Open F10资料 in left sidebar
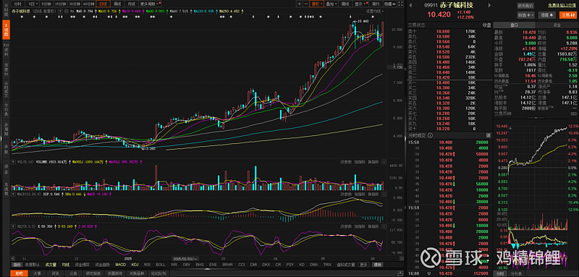The height and width of the screenshot is (277, 579). pyautogui.click(x=6, y=49)
